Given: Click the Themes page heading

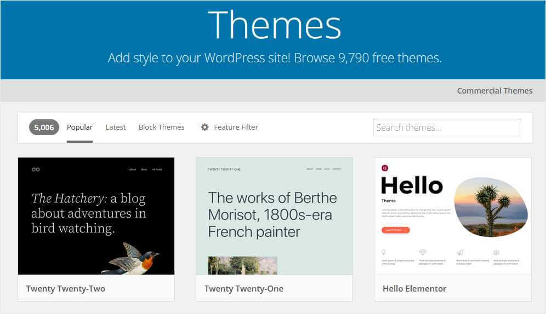Looking at the screenshot, I should [x=275, y=25].
